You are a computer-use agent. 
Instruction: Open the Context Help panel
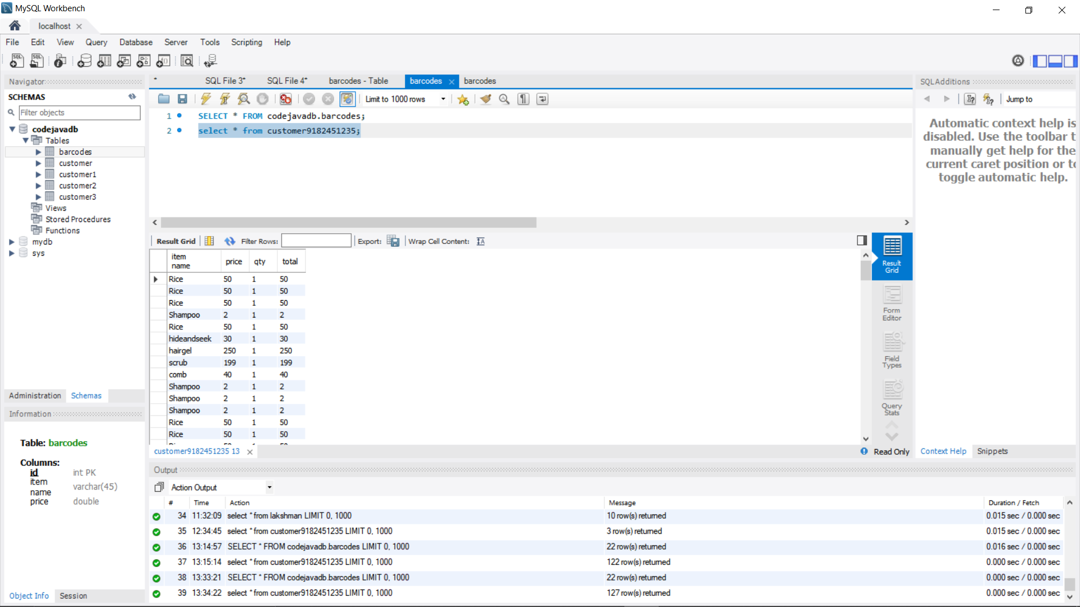click(x=943, y=451)
